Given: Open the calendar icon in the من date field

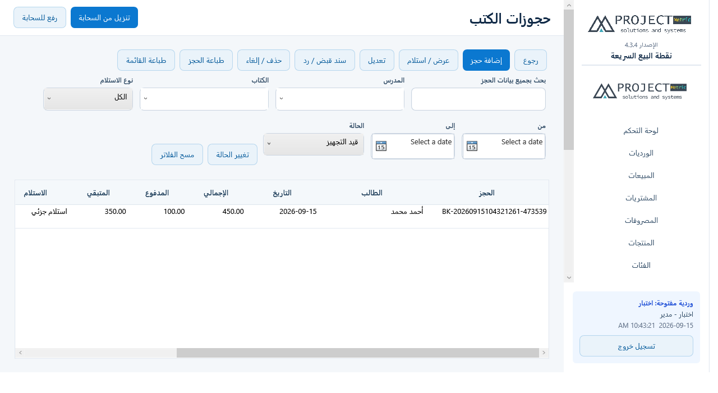Looking at the screenshot, I should (472, 146).
